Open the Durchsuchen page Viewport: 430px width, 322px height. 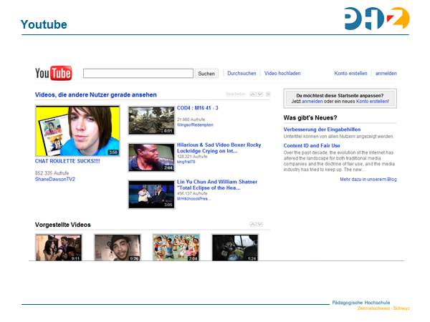tap(242, 74)
